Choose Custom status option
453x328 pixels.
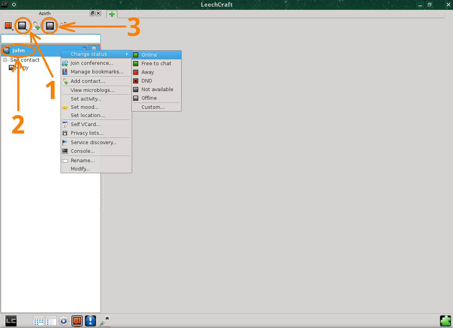(x=157, y=107)
